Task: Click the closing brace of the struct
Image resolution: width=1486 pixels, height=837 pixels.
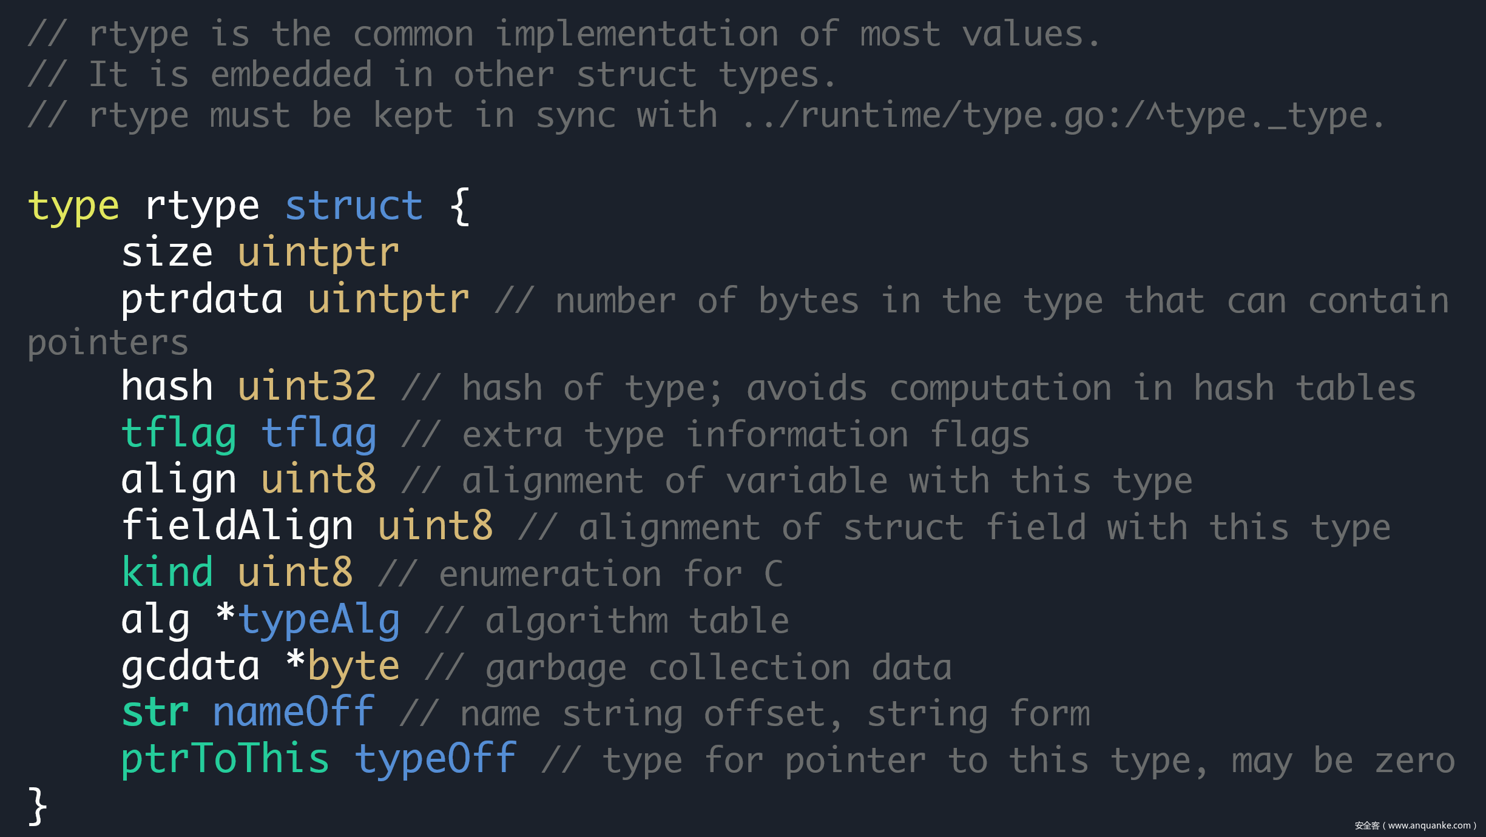Action: click(38, 806)
